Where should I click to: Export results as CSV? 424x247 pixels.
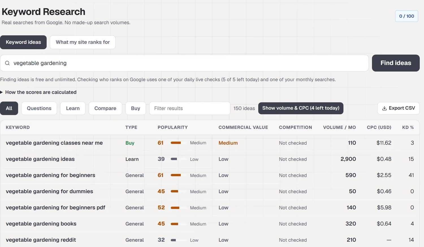399,108
